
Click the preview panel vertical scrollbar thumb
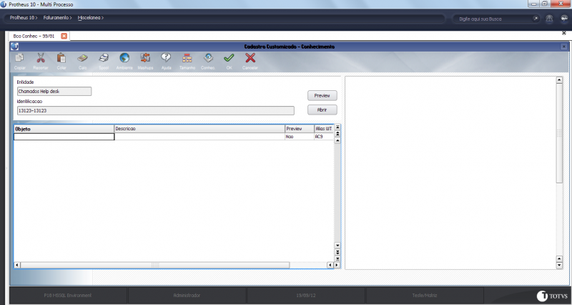click(559, 133)
